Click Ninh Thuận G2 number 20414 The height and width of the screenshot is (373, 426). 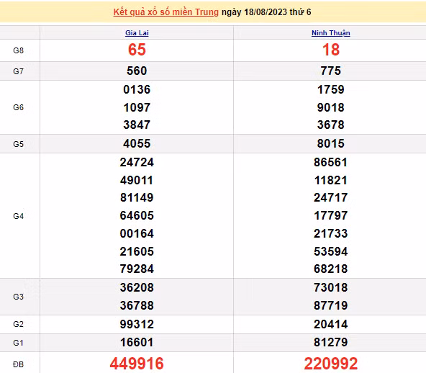(330, 324)
